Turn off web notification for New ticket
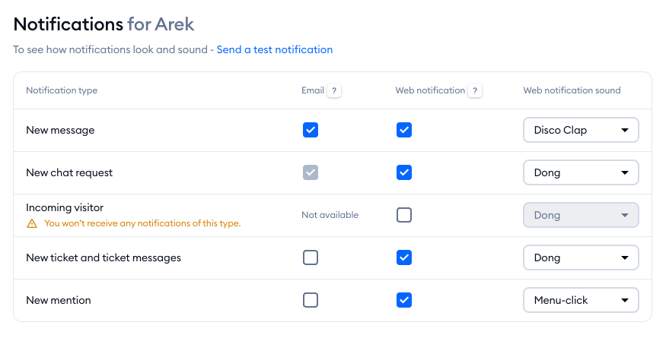 (x=404, y=257)
